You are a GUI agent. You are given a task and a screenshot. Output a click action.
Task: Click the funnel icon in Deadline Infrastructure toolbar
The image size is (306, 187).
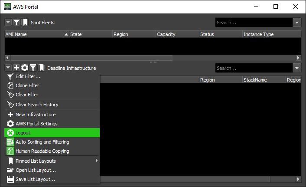pyautogui.click(x=33, y=68)
